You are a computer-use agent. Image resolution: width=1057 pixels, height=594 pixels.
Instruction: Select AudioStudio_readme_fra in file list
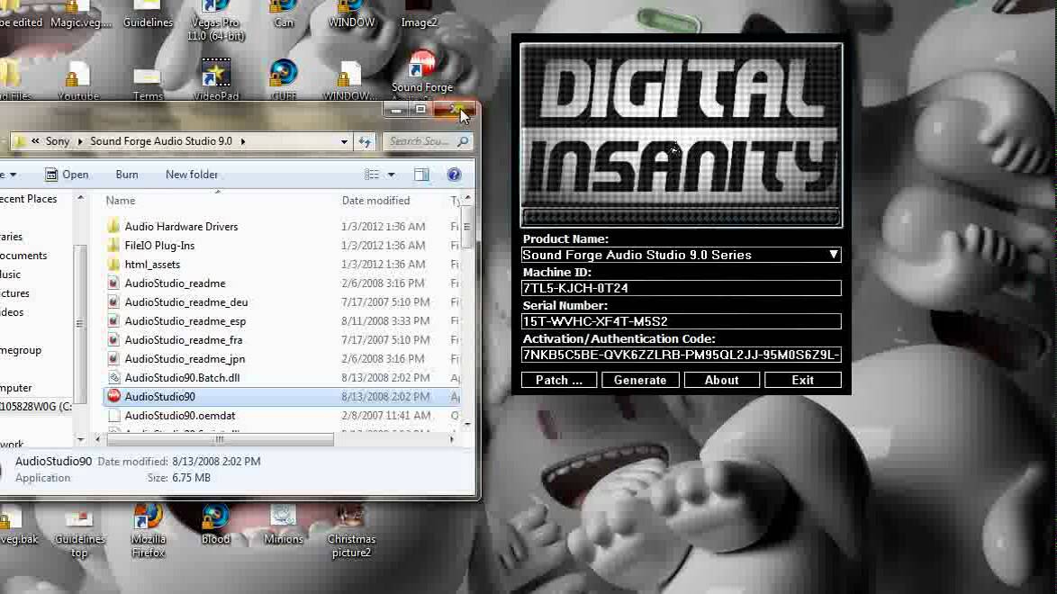pos(184,340)
